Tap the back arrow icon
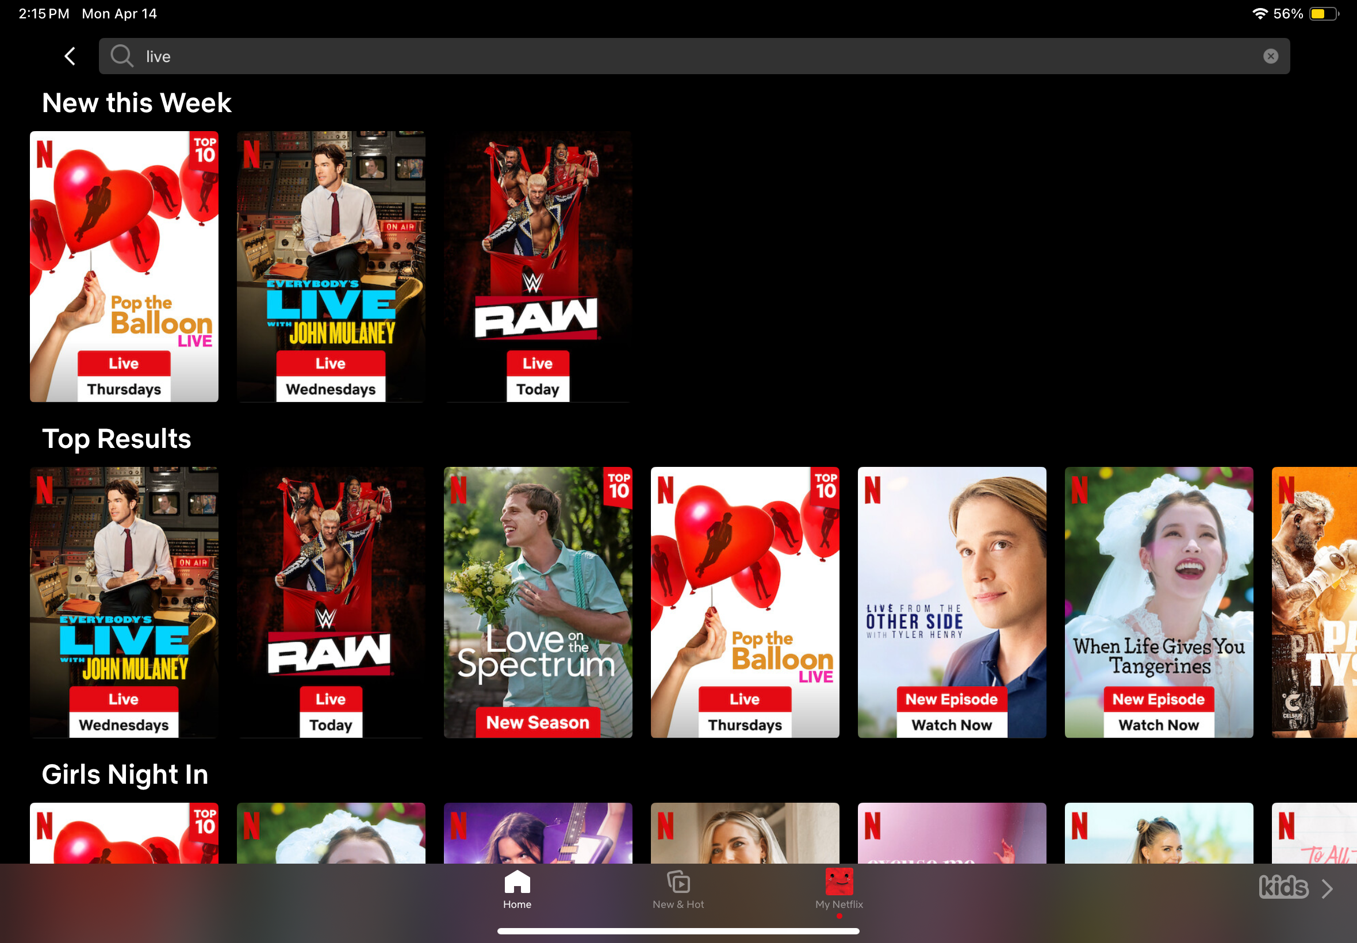Image resolution: width=1357 pixels, height=943 pixels. click(70, 56)
